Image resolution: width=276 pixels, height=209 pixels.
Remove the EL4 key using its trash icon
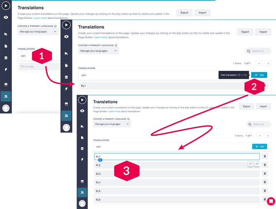pyautogui.click(x=264, y=182)
